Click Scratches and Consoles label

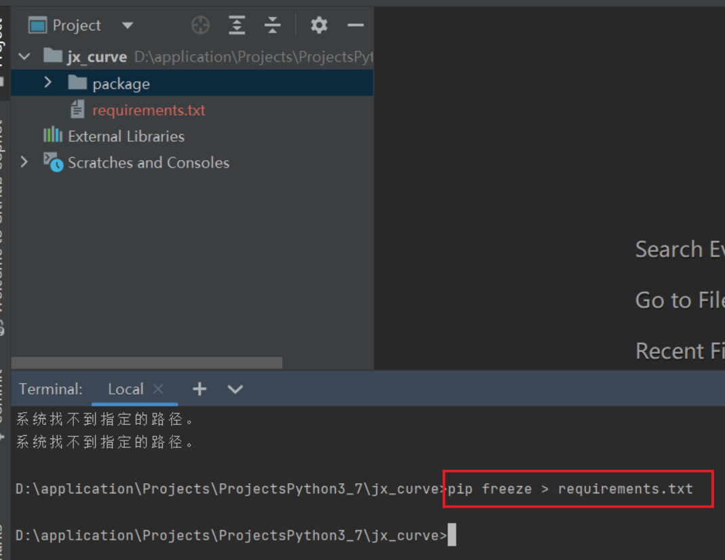(149, 162)
